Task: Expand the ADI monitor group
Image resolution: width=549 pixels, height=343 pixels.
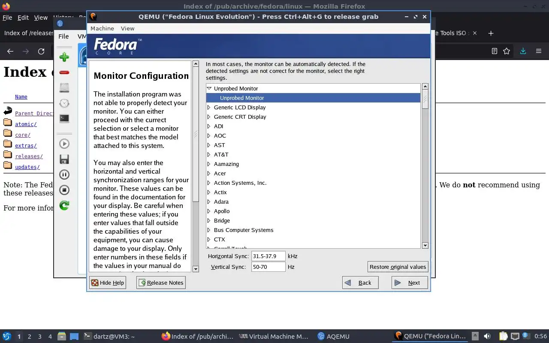Action: click(209, 126)
